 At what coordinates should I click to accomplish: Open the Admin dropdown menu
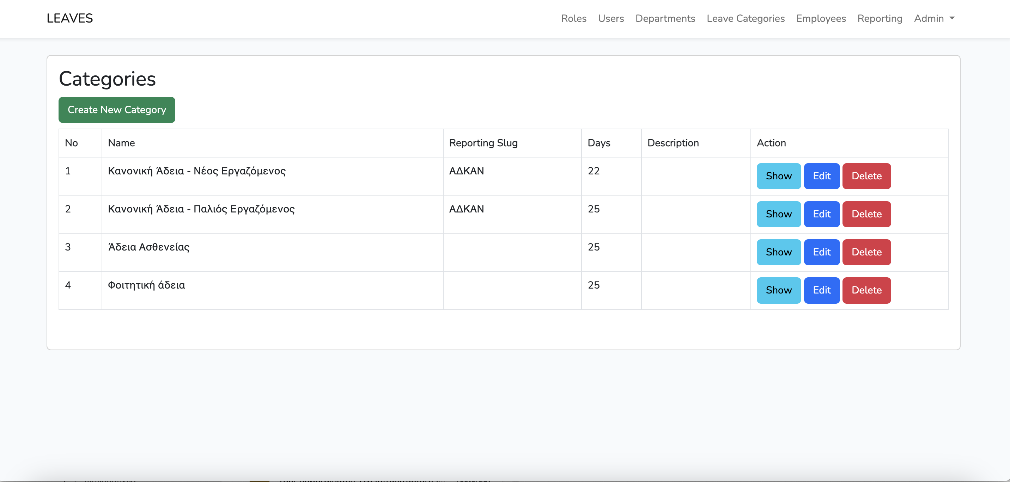coord(934,18)
